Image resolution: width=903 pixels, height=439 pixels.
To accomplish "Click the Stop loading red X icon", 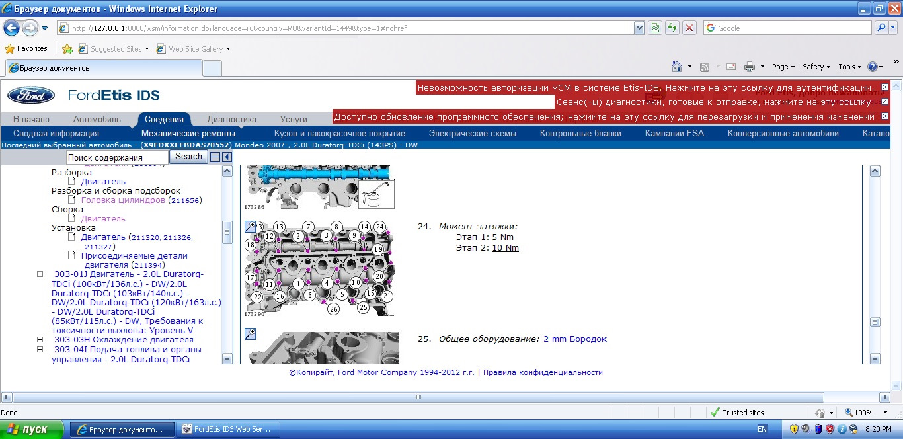I will pyautogui.click(x=689, y=28).
